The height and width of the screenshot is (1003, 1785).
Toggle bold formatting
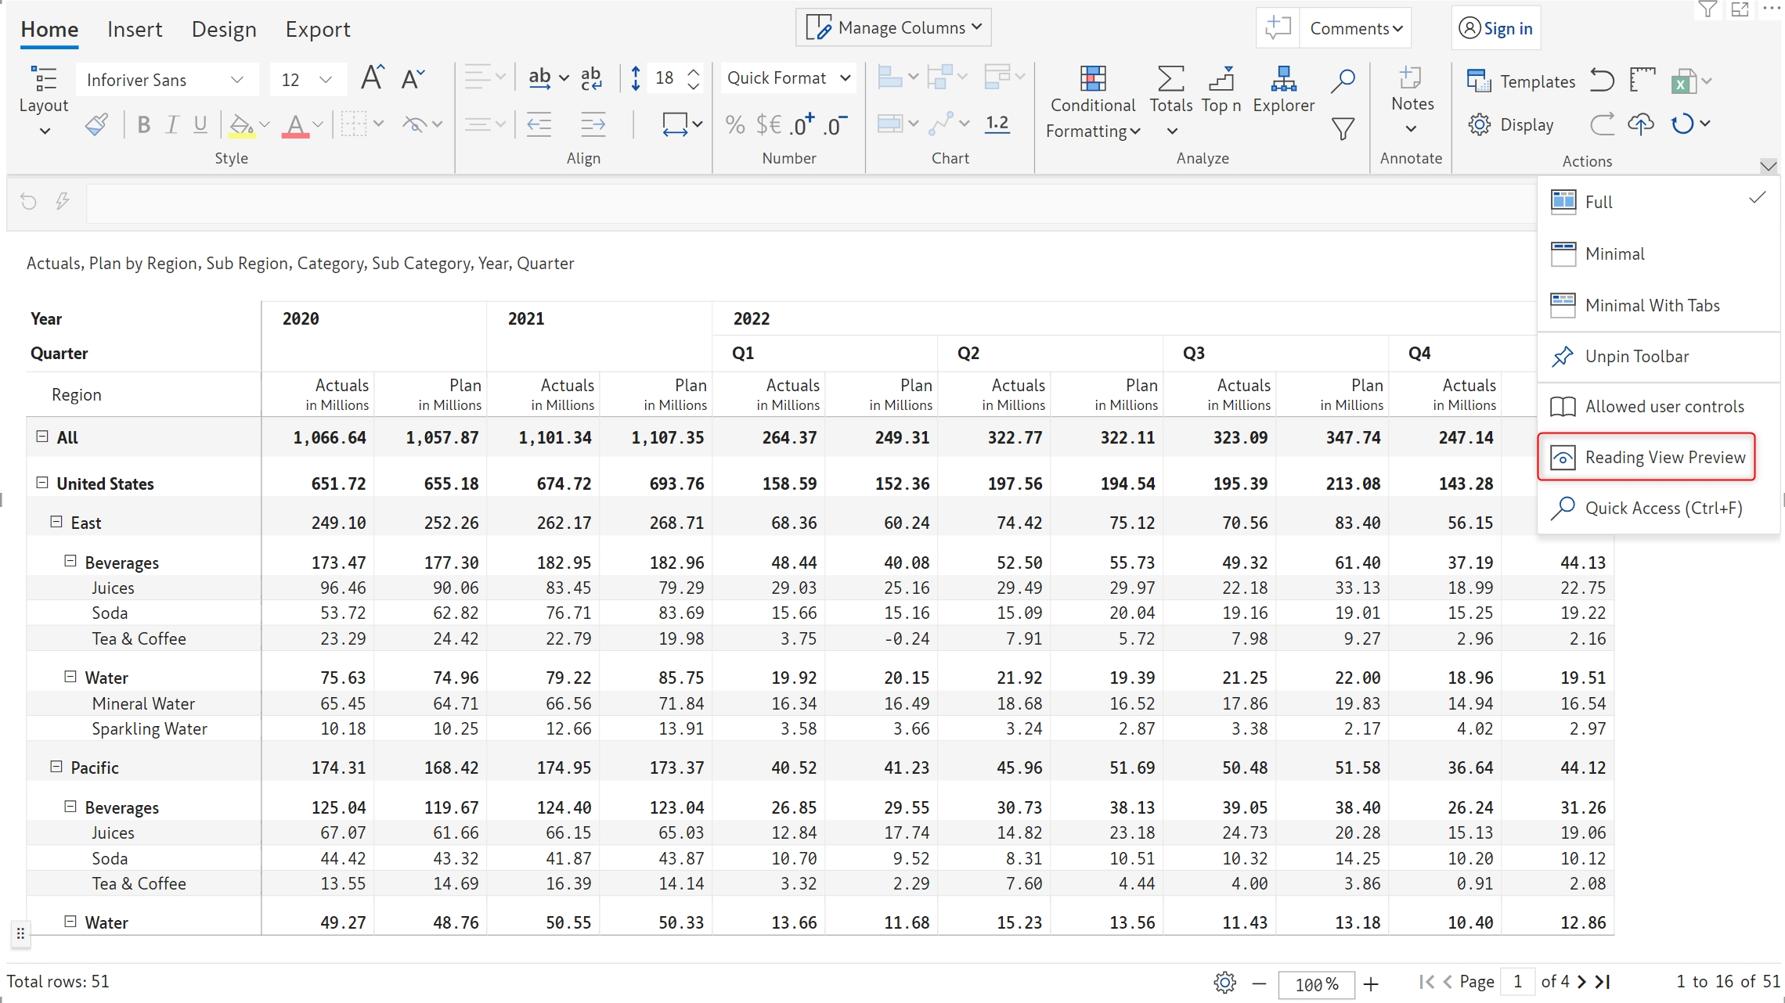point(143,124)
